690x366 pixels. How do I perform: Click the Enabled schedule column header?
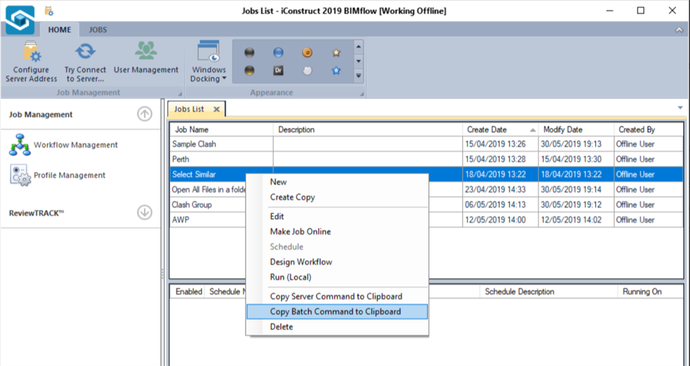[x=188, y=291]
